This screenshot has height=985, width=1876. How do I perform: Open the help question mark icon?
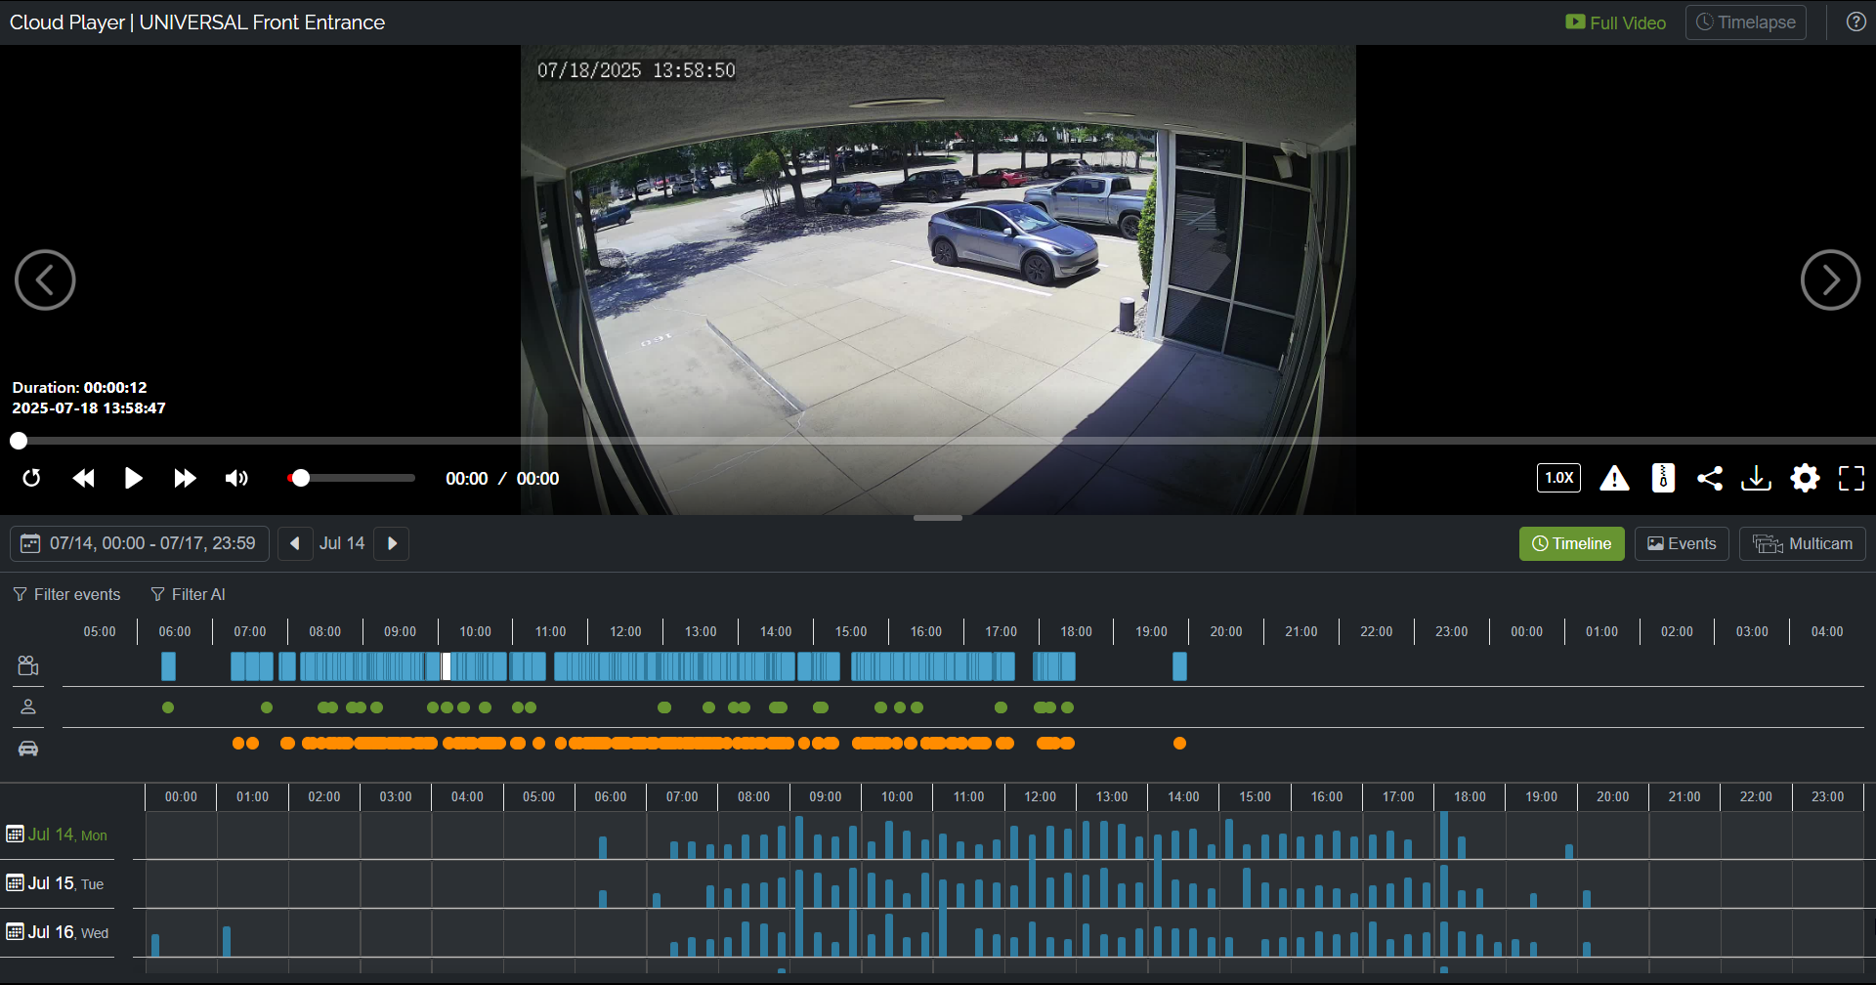pos(1855,21)
